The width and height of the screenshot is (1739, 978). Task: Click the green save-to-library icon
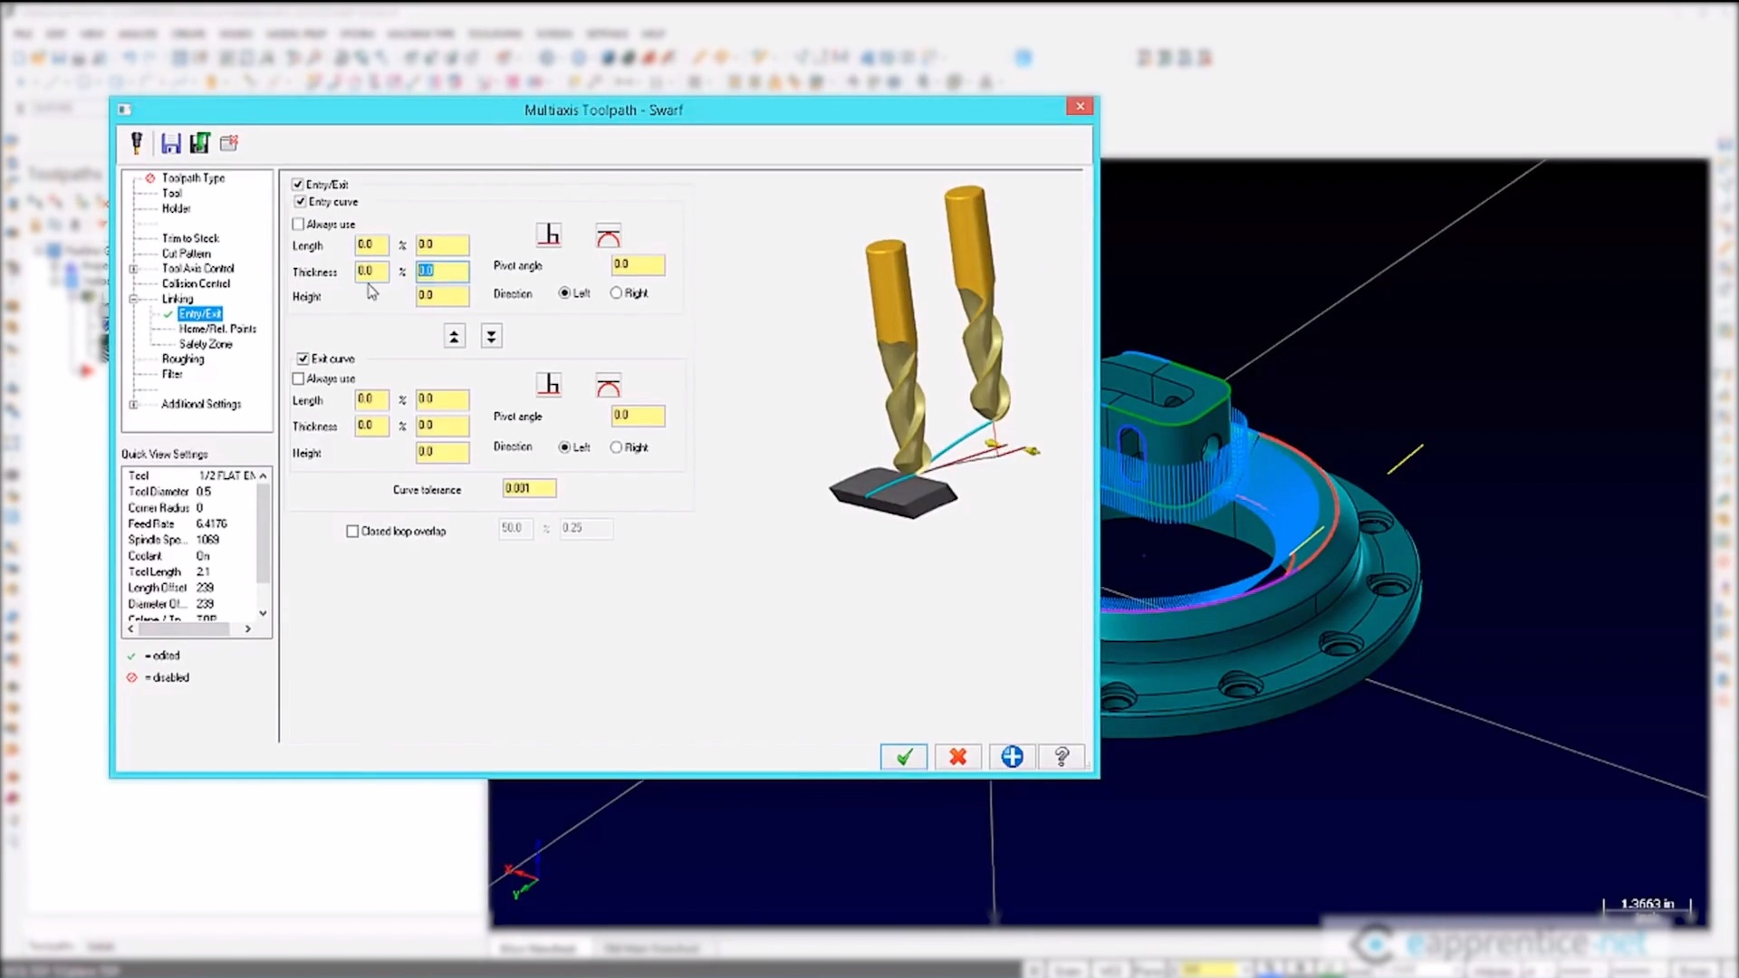tap(199, 143)
